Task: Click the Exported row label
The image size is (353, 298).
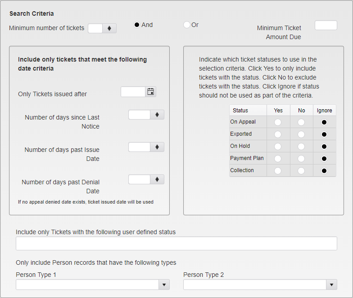Action: coord(241,134)
